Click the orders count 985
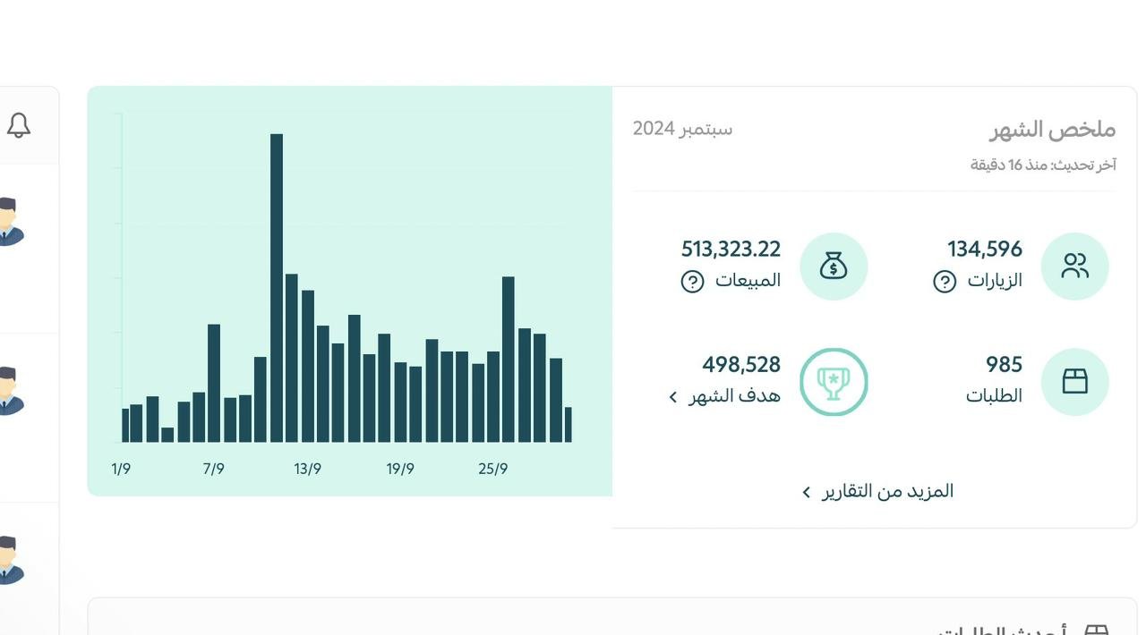 tap(1004, 365)
